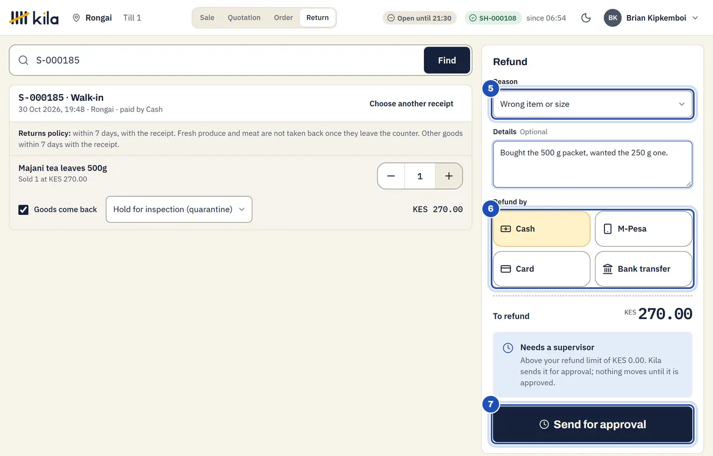The width and height of the screenshot is (713, 456).
Task: Click the Till 1 label
Action: click(132, 18)
